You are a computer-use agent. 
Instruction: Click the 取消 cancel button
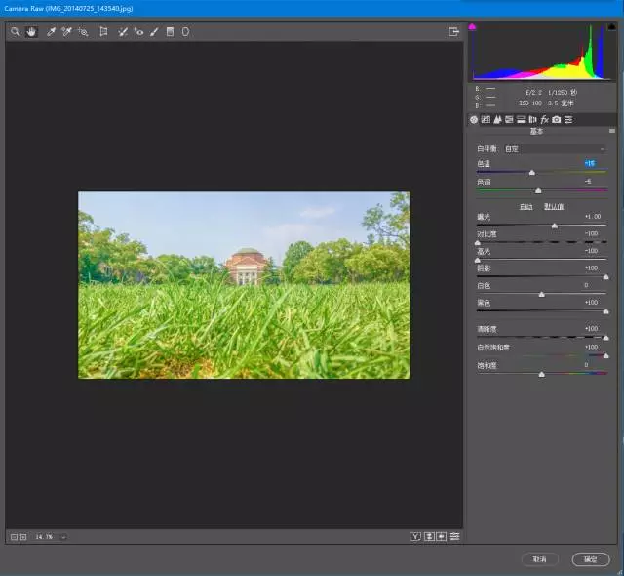pos(539,559)
